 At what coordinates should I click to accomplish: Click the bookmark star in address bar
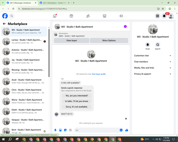coord(163,9)
